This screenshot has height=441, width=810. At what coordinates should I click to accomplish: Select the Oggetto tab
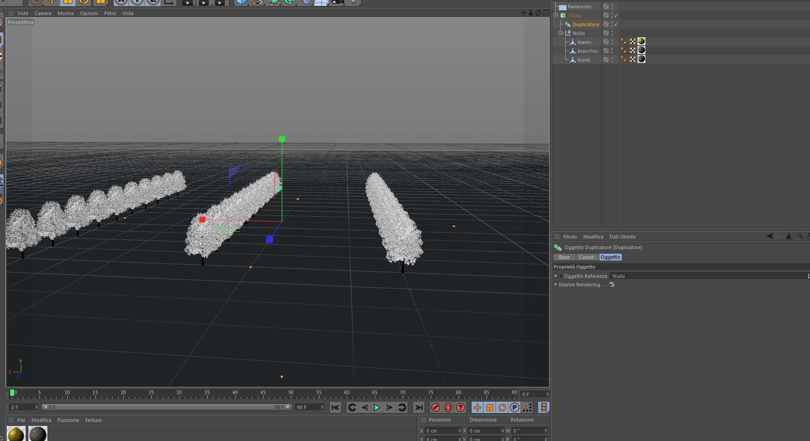[x=610, y=257]
